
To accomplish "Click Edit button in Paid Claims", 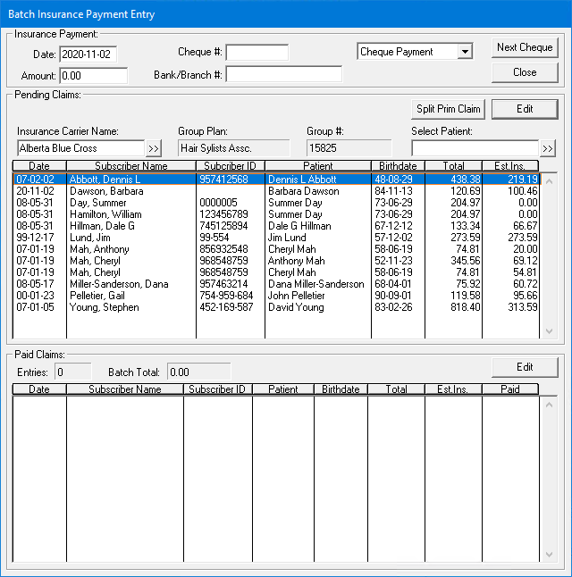I will coord(525,367).
